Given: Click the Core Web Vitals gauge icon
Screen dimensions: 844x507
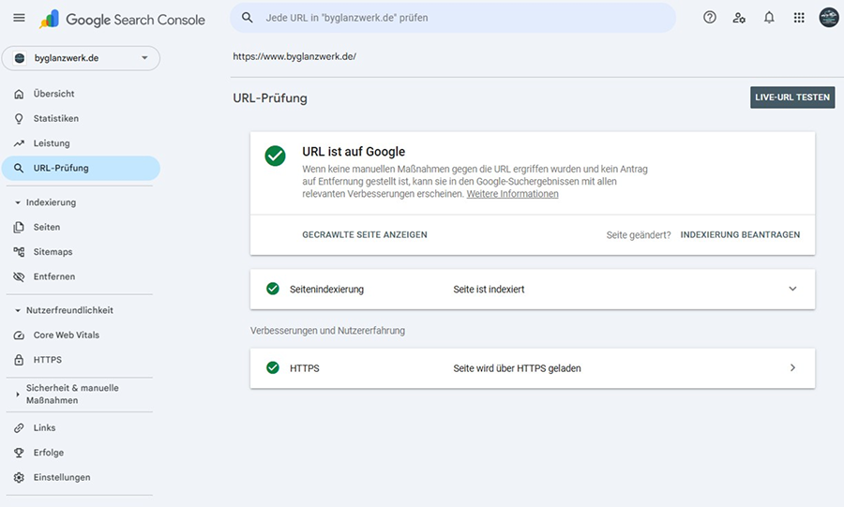Looking at the screenshot, I should [x=19, y=336].
